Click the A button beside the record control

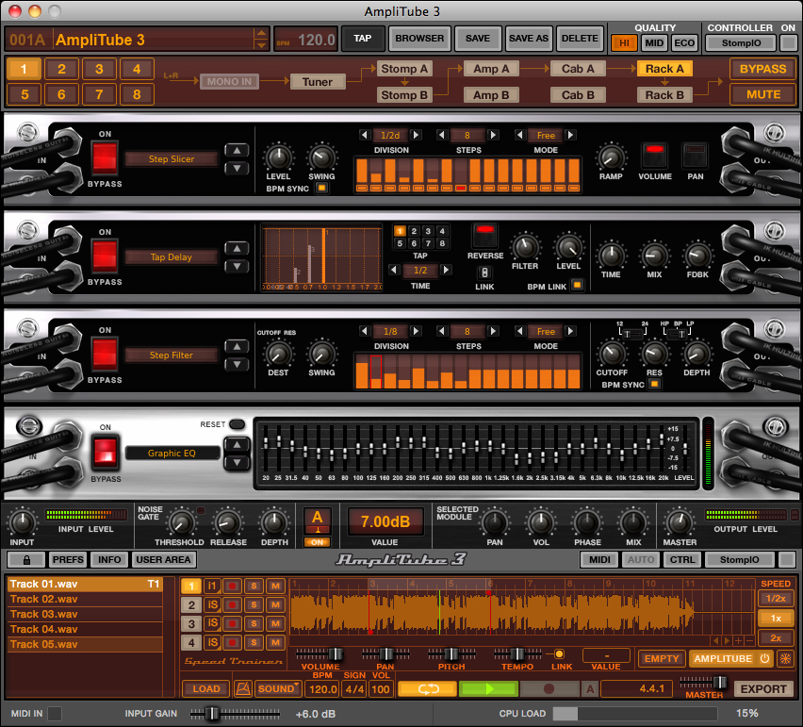click(590, 689)
